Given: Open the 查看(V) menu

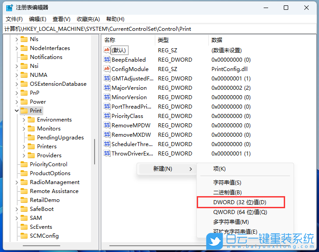Looking at the screenshot, I should [x=61, y=19].
